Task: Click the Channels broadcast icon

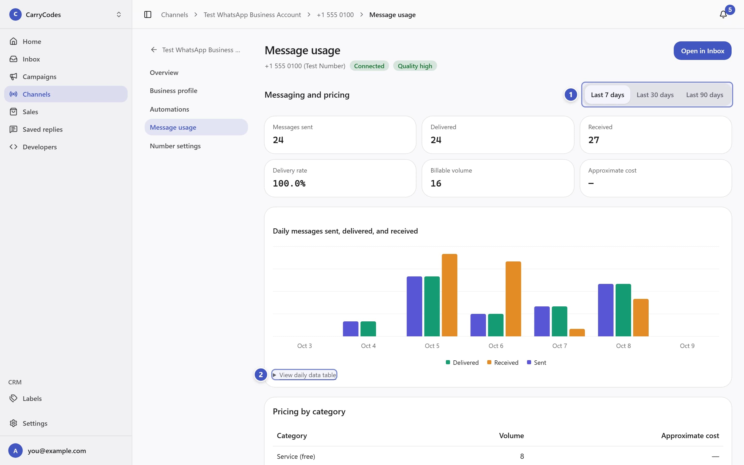Action: coord(13,94)
